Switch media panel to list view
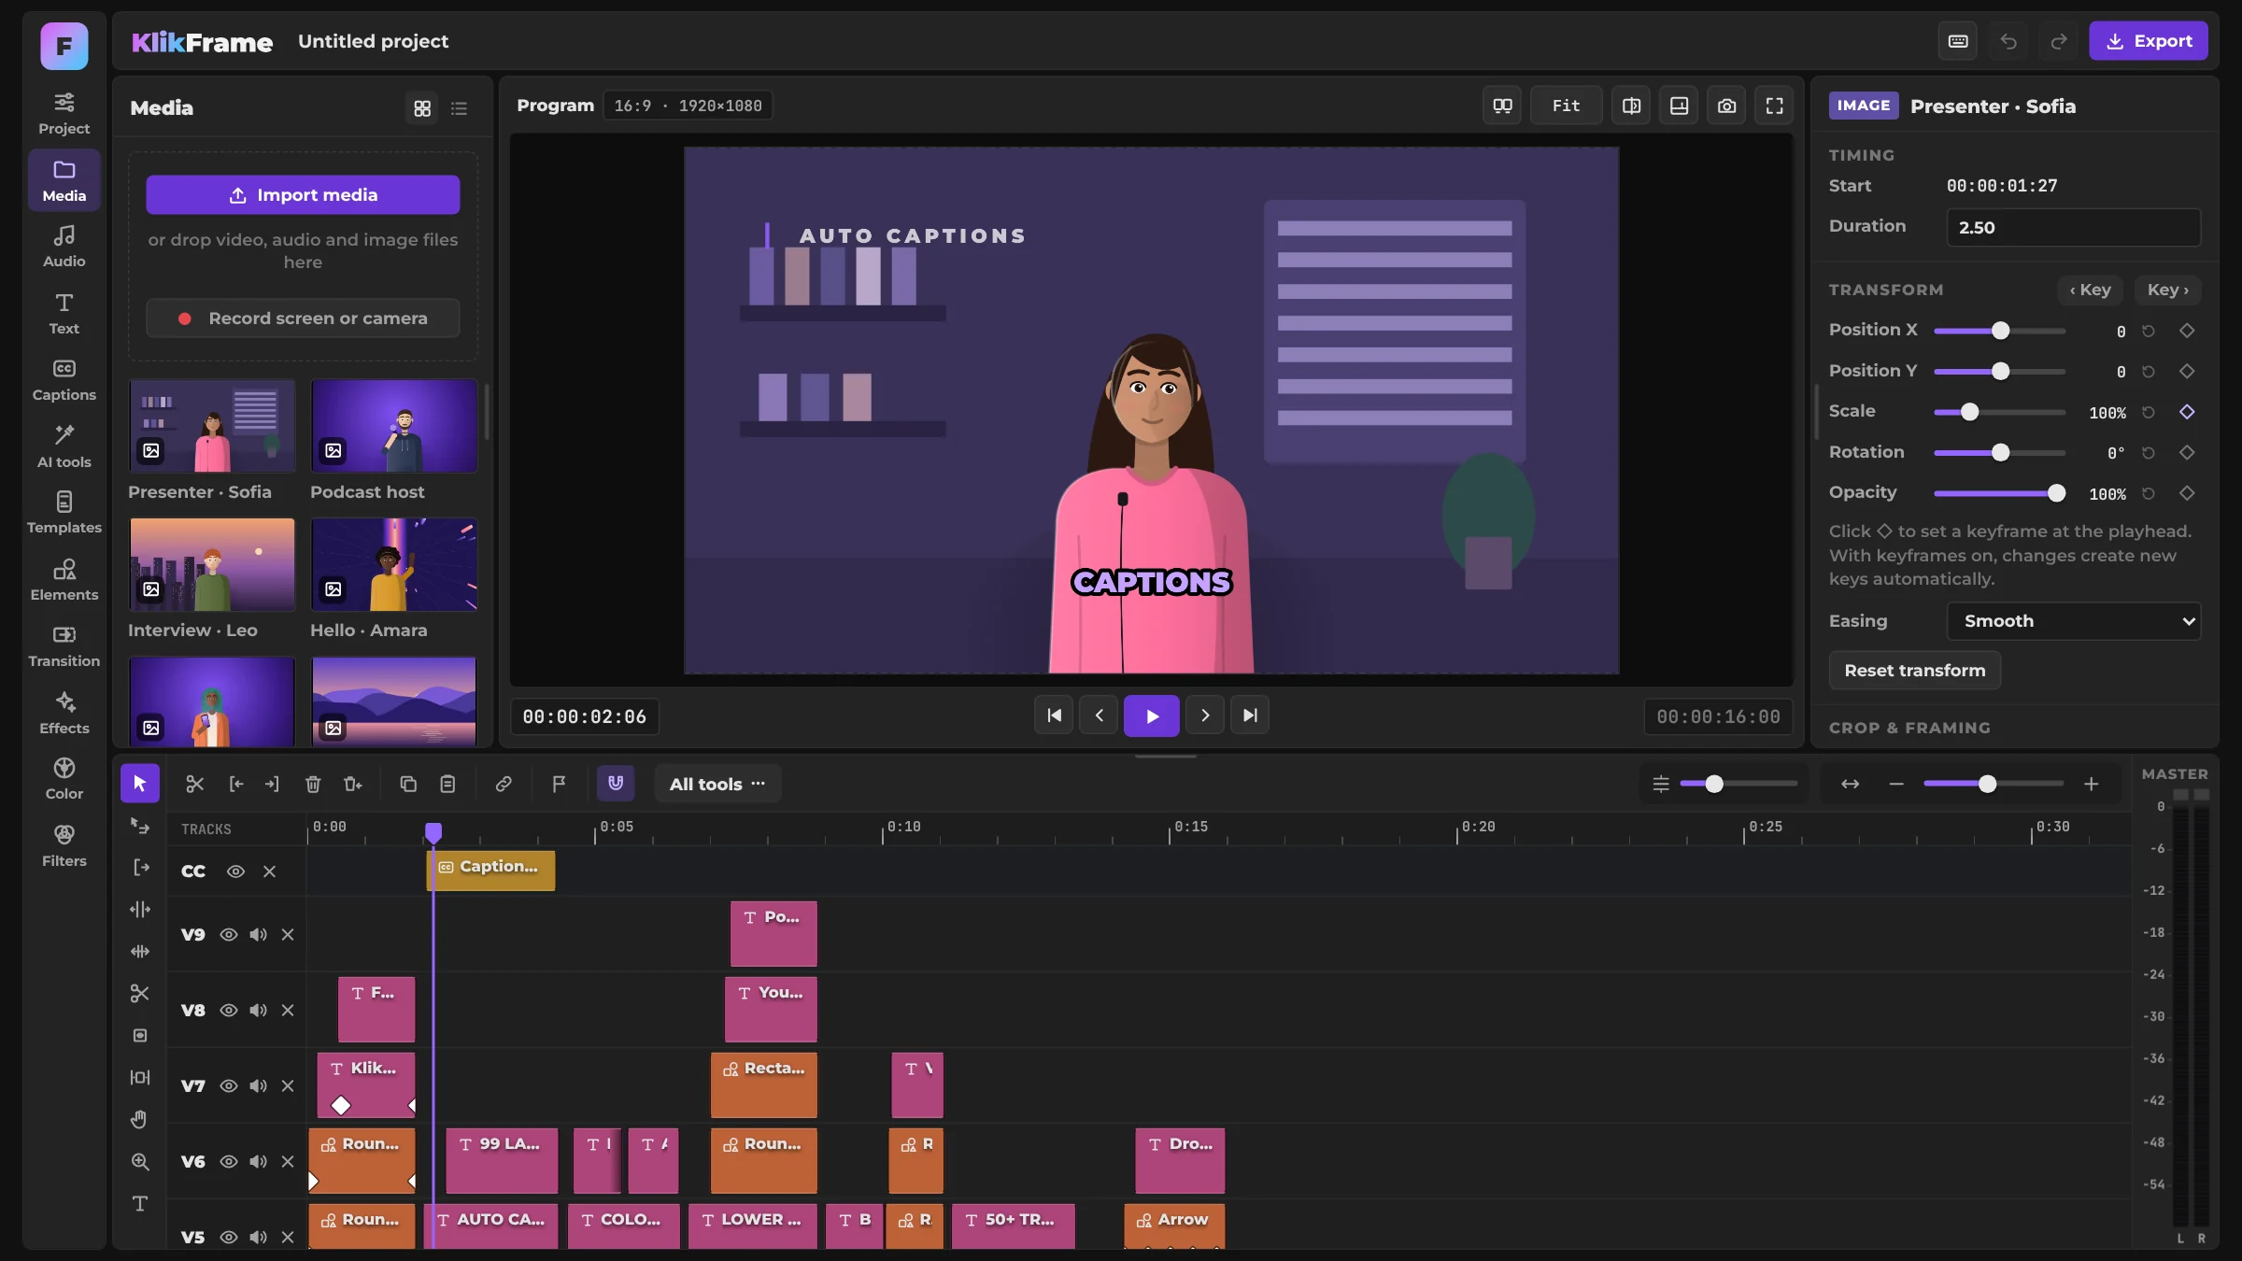 (459, 108)
